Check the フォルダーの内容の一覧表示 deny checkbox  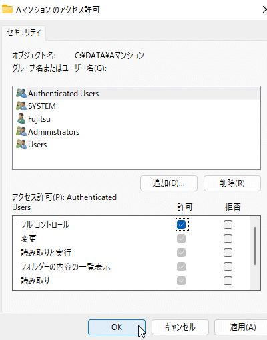228,266
